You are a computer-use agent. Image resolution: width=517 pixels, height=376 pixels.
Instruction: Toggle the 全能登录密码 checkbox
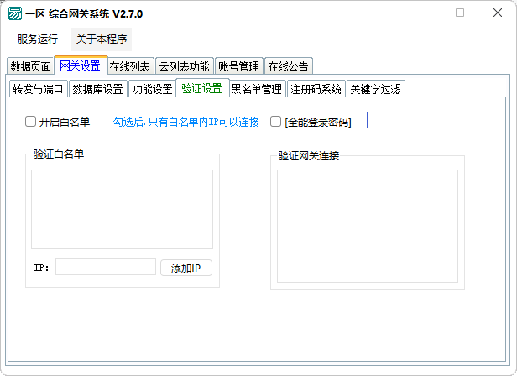[276, 122]
